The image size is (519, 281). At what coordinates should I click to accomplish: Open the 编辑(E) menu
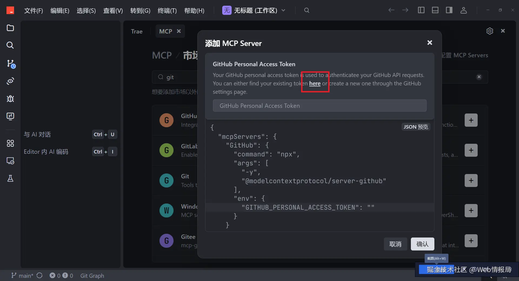point(60,11)
